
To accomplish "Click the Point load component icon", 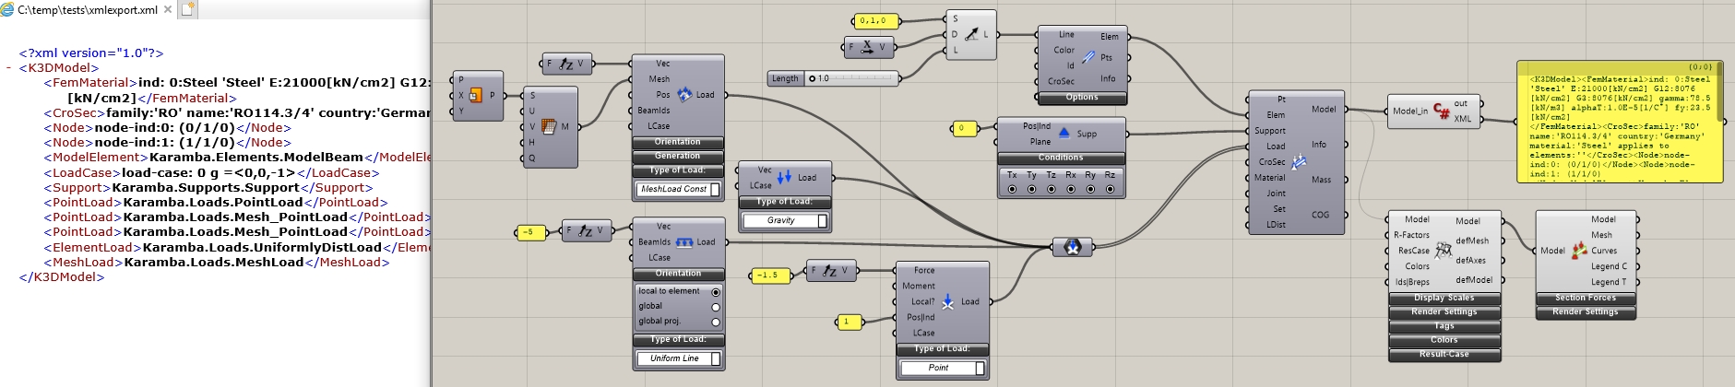I will point(947,301).
